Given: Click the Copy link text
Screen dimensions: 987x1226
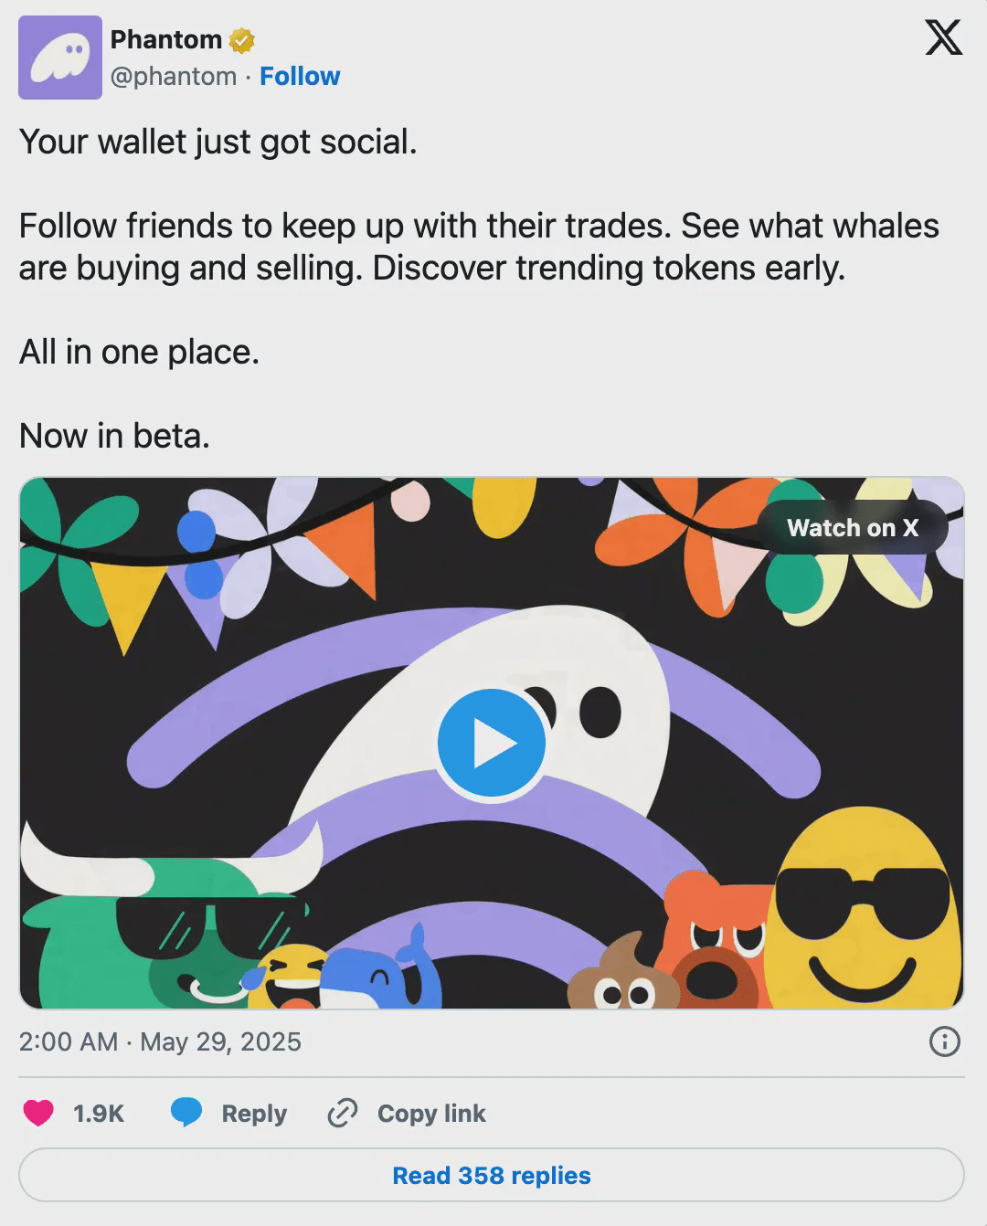Looking at the screenshot, I should coord(431,1114).
